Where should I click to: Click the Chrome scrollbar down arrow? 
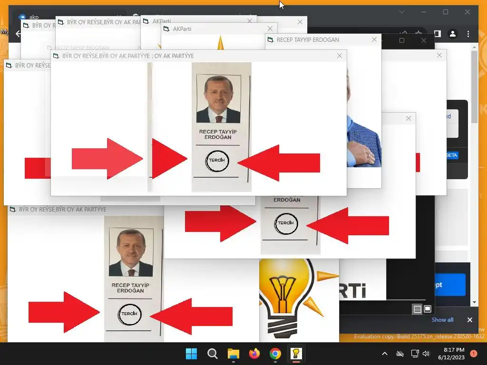[474, 302]
